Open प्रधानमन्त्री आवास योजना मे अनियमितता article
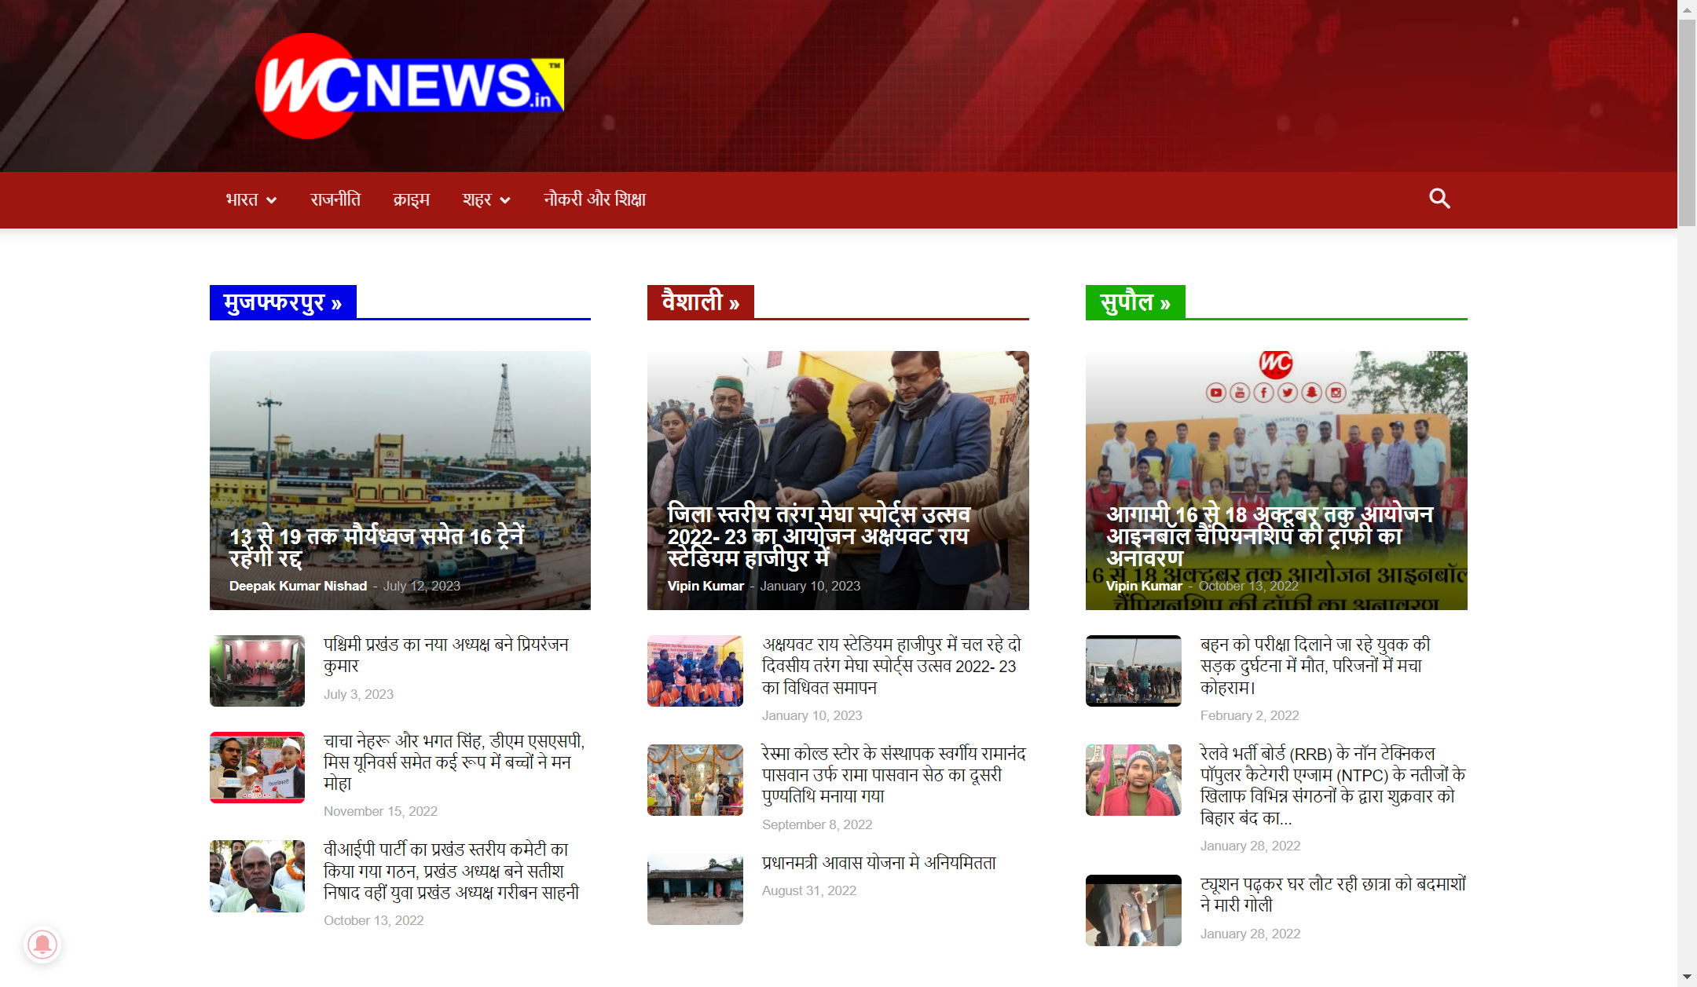 pos(878,863)
